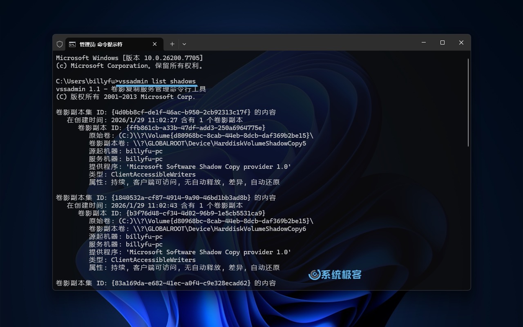
Task: Click the original volume GUID path on C drive
Action: (x=212, y=135)
